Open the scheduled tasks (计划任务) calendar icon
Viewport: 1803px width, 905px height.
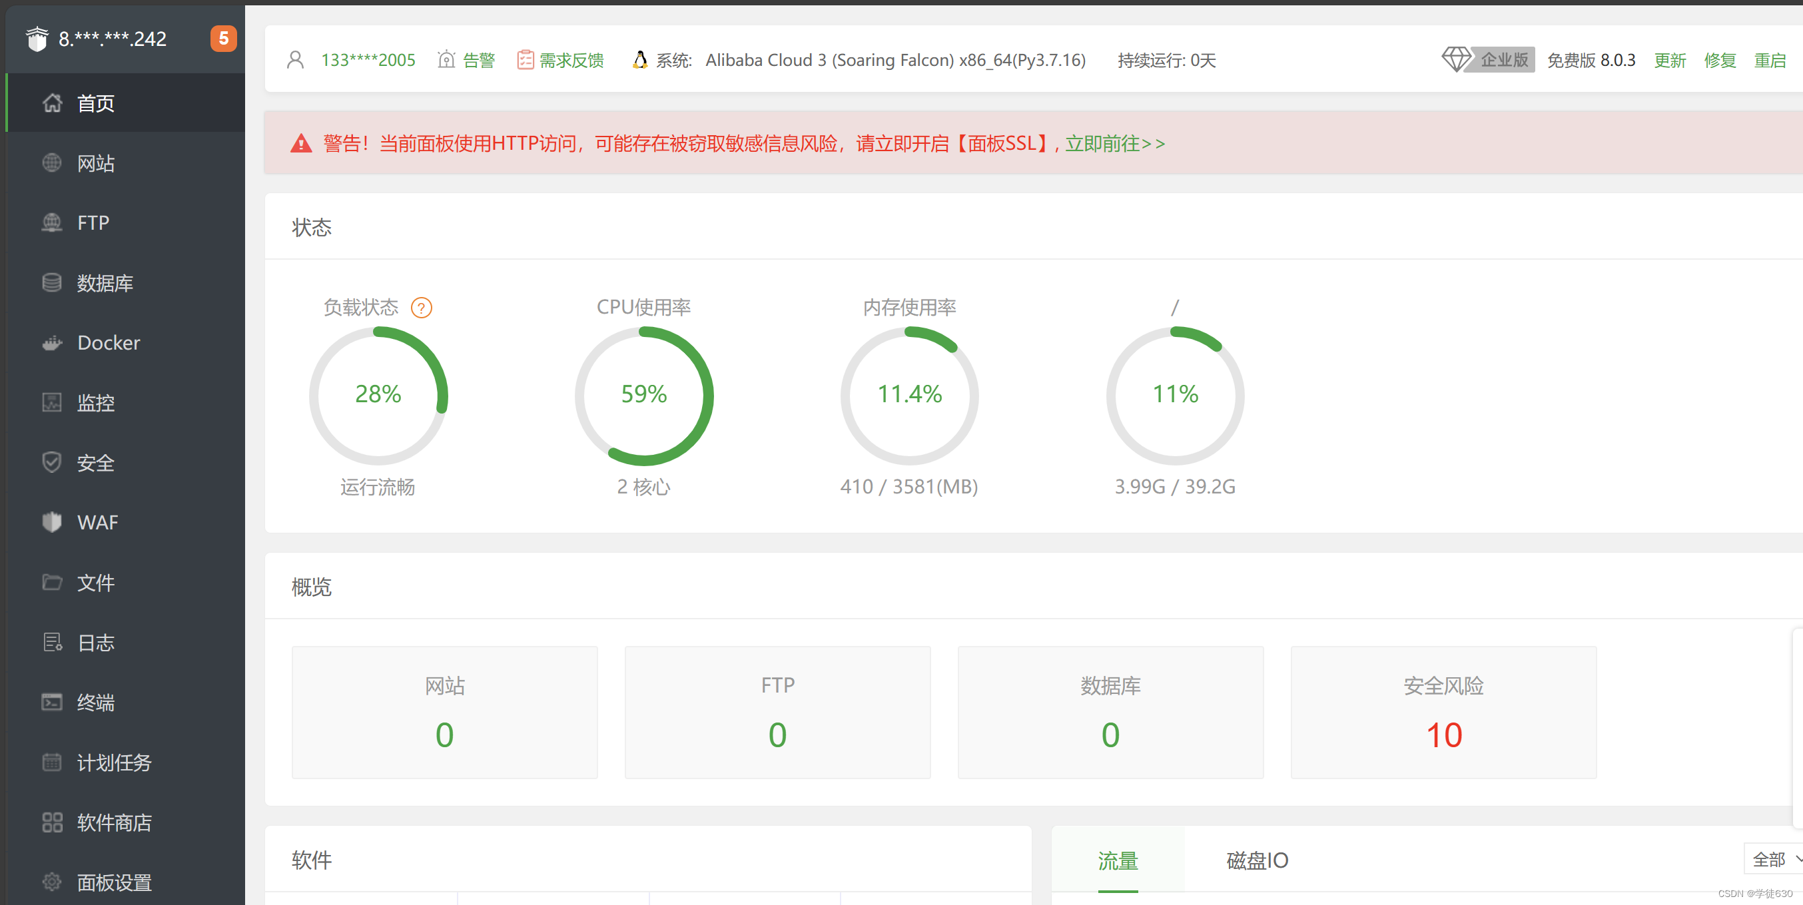click(x=52, y=762)
